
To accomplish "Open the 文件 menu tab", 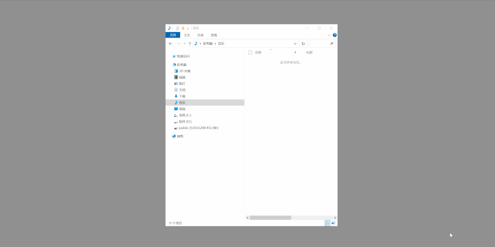I will coord(173,35).
